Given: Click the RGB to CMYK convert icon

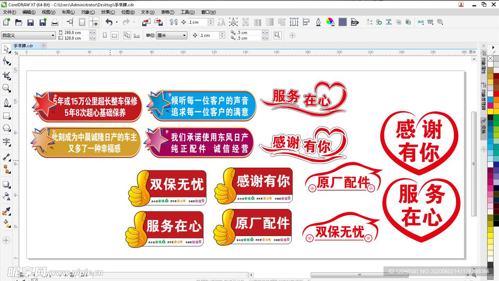Looking at the screenshot, I should point(388,22).
